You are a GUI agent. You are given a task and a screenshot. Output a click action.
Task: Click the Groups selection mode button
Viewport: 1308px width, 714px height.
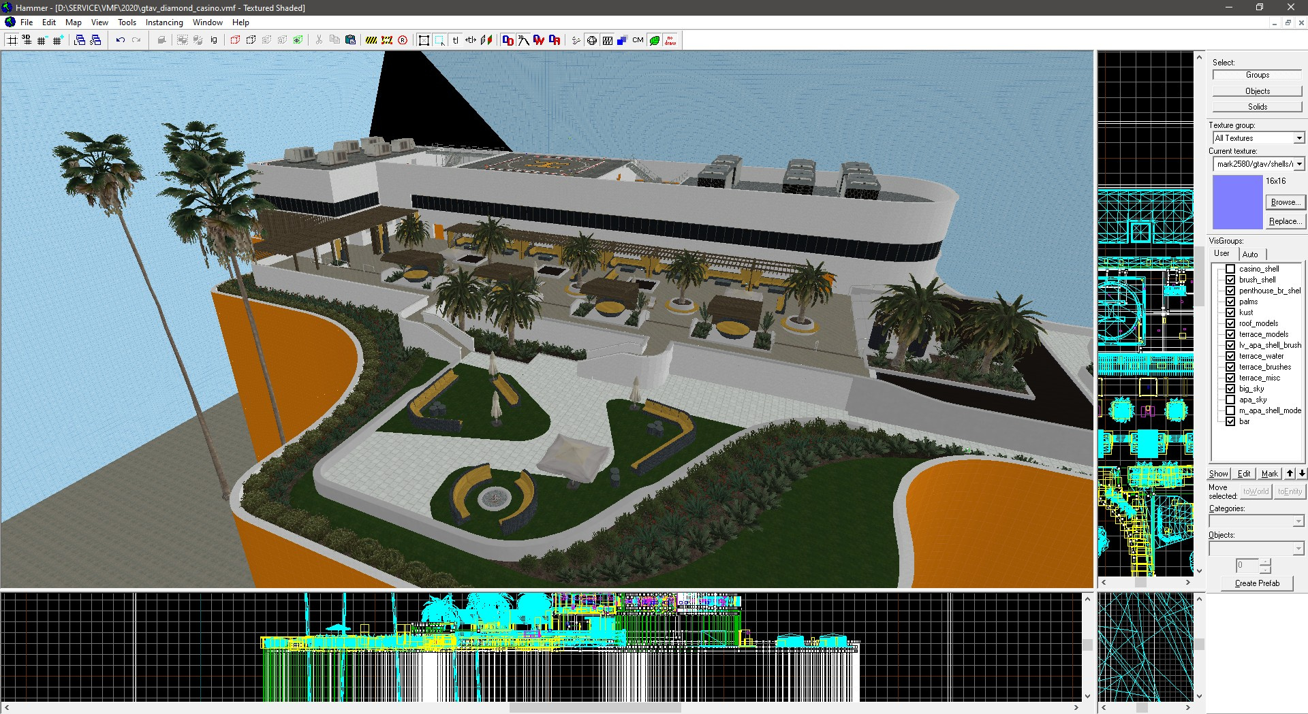click(1258, 75)
